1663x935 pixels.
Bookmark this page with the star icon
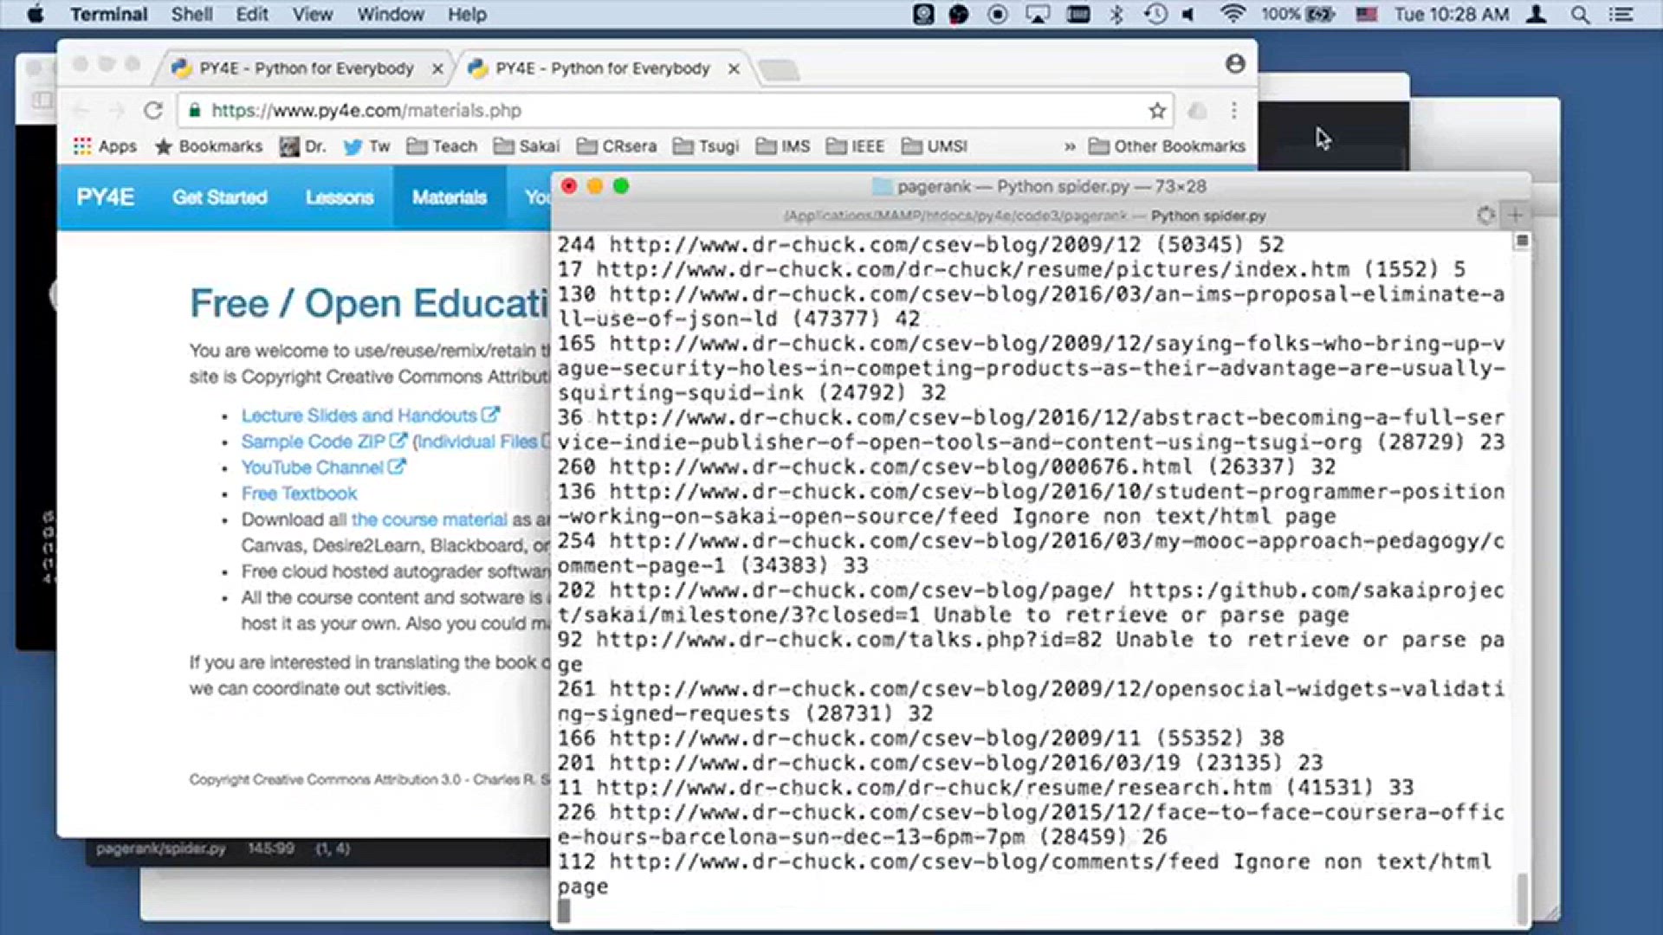(x=1157, y=110)
